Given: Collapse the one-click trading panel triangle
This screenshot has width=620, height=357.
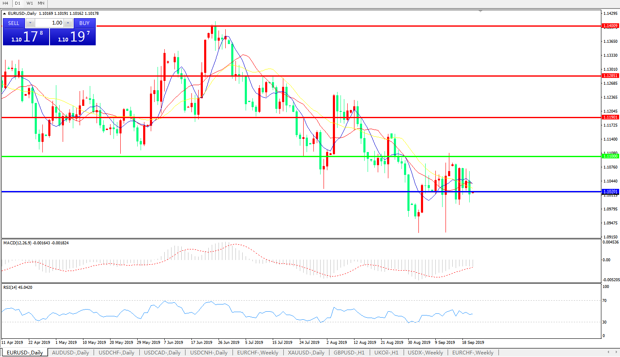Looking at the screenshot, I should (4, 14).
